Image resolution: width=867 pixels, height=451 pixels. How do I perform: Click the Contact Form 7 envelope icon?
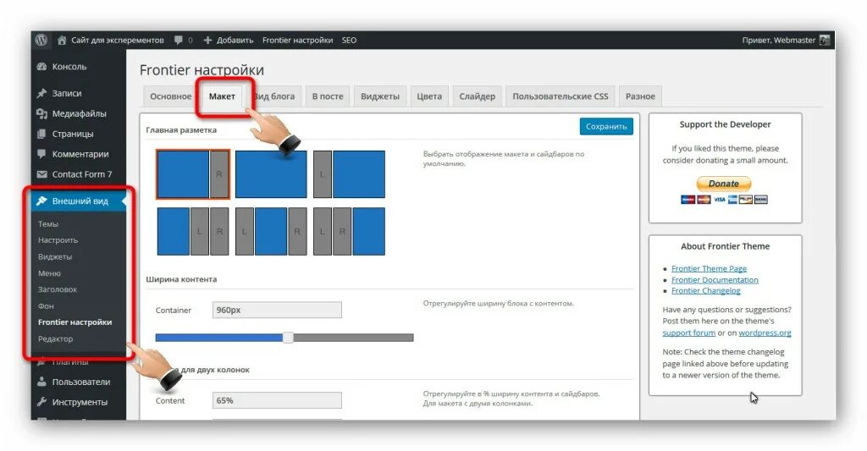click(x=41, y=174)
